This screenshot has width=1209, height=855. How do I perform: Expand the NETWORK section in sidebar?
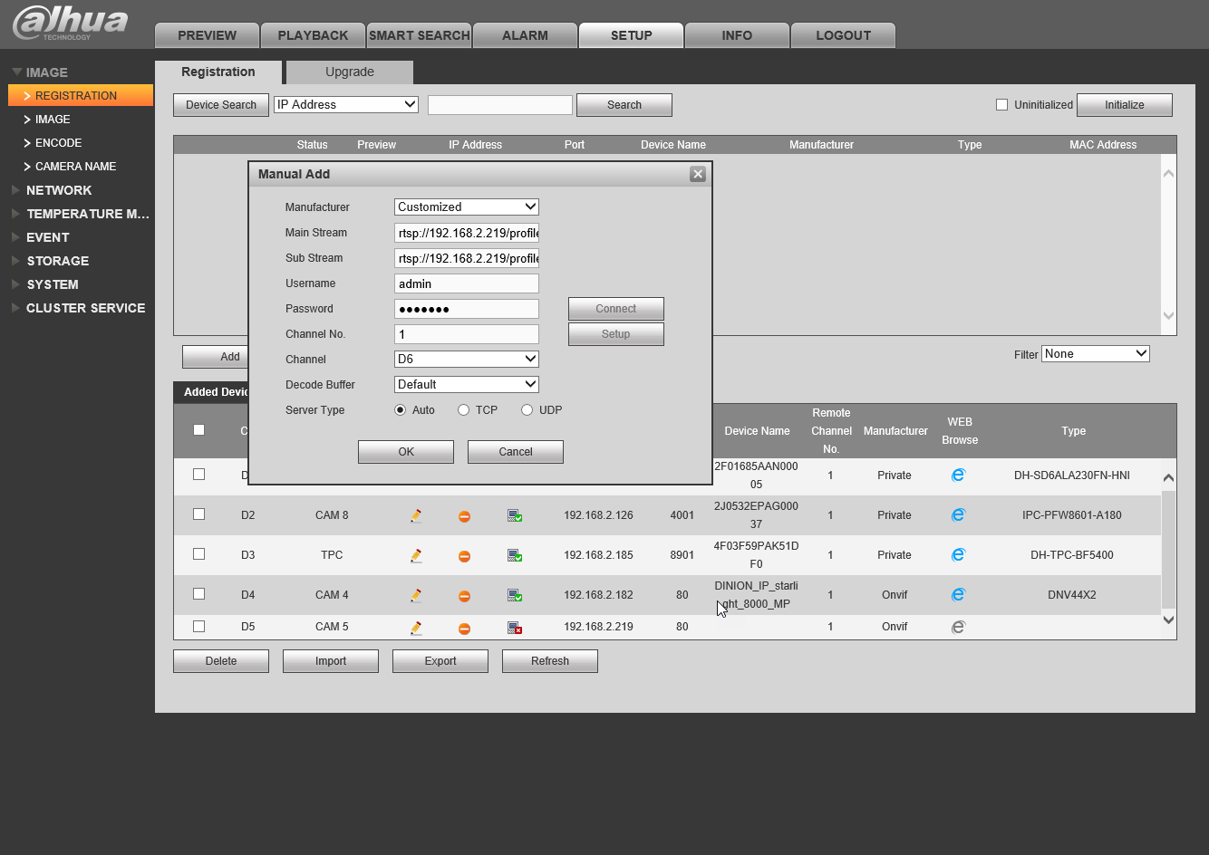click(59, 190)
